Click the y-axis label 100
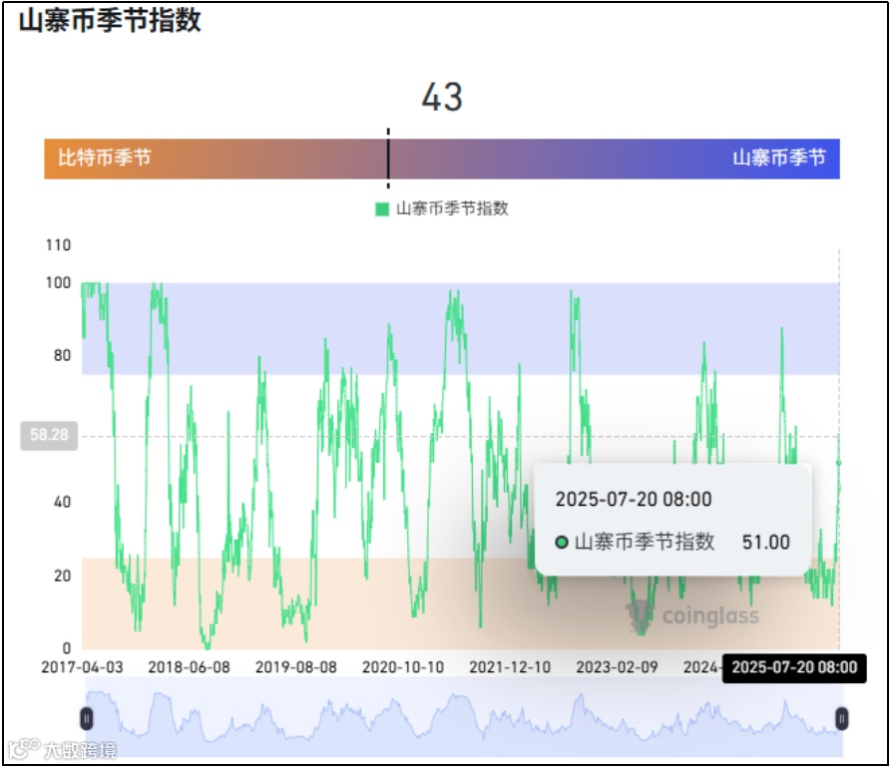This screenshot has width=892, height=767. pyautogui.click(x=58, y=283)
